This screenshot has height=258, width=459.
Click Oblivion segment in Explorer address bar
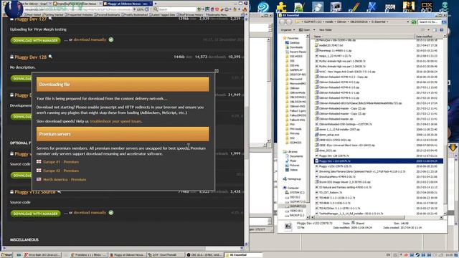tap(341, 22)
